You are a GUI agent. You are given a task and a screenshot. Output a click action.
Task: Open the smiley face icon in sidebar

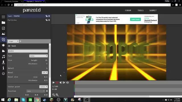coord(3,74)
